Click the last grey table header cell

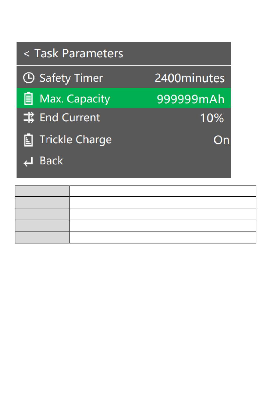pyautogui.click(x=42, y=237)
